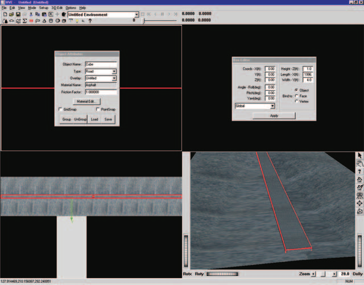Open the Mode menu

click(32, 8)
